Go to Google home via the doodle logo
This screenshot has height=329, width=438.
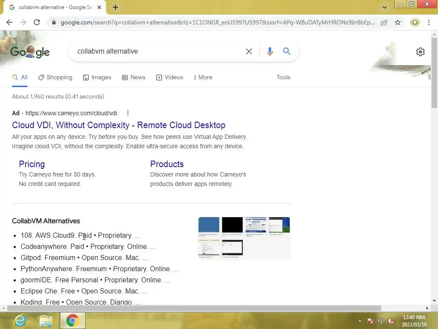tap(30, 52)
